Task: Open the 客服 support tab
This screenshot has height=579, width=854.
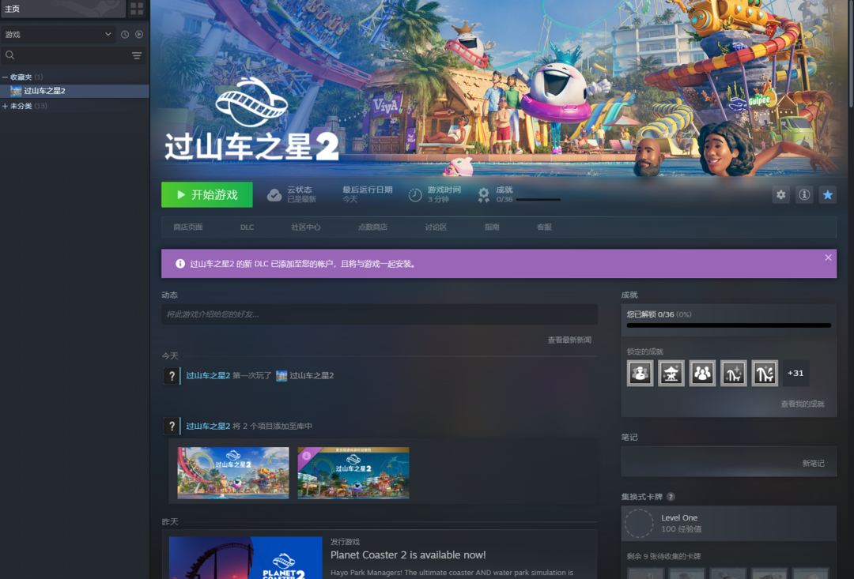Action: coord(544,227)
